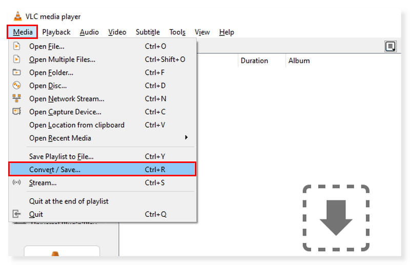Choose the Stream... menu entry
410x265 pixels.
[102, 182]
